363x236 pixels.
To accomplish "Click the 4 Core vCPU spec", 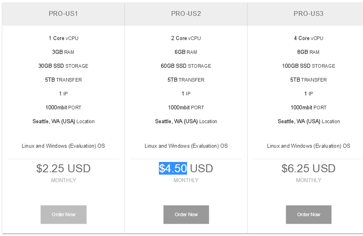I will [x=309, y=38].
